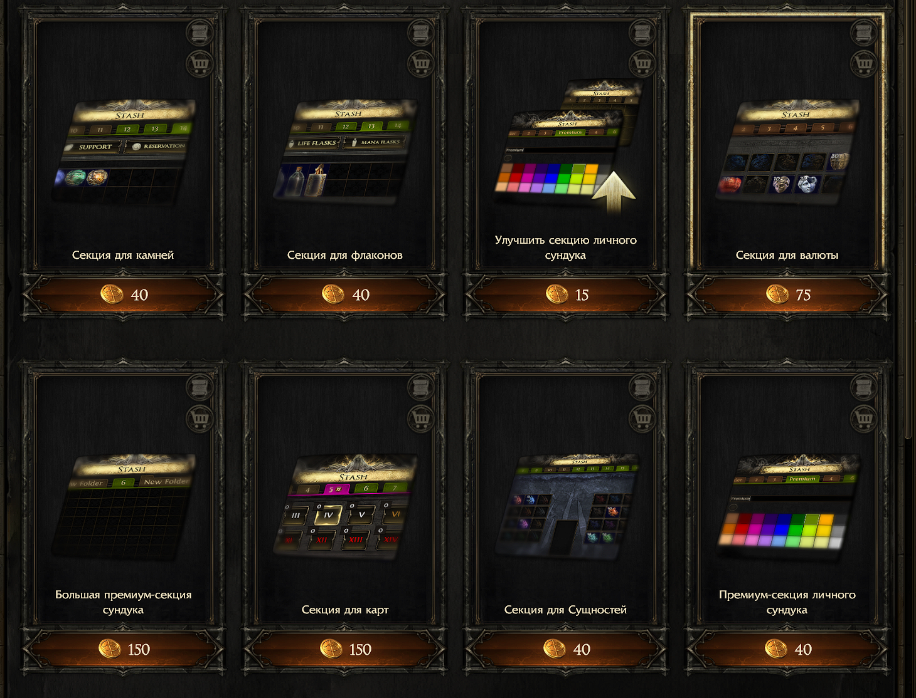Select the Секция для Сущностей preview image
Image resolution: width=916 pixels, height=698 pixels.
click(x=568, y=506)
